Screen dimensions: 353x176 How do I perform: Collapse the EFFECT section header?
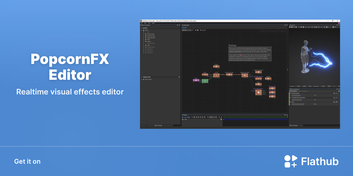[142, 28]
